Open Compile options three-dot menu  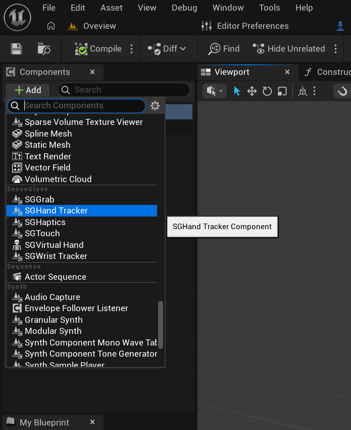pyautogui.click(x=132, y=49)
